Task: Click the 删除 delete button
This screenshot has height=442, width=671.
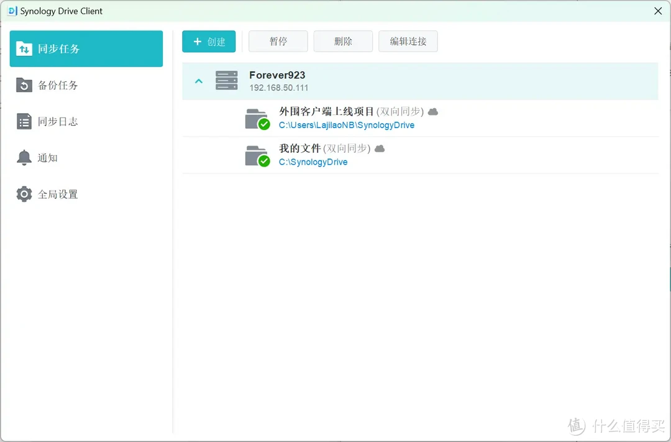Action: tap(343, 41)
